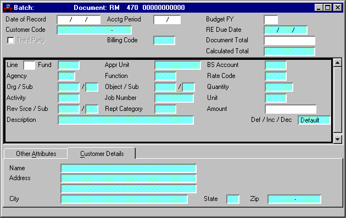
Task: Click the application icon in the title bar
Action: (8, 8)
